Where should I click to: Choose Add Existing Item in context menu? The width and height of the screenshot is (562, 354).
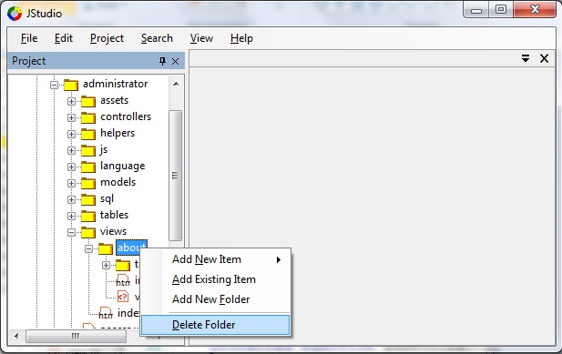click(x=215, y=279)
